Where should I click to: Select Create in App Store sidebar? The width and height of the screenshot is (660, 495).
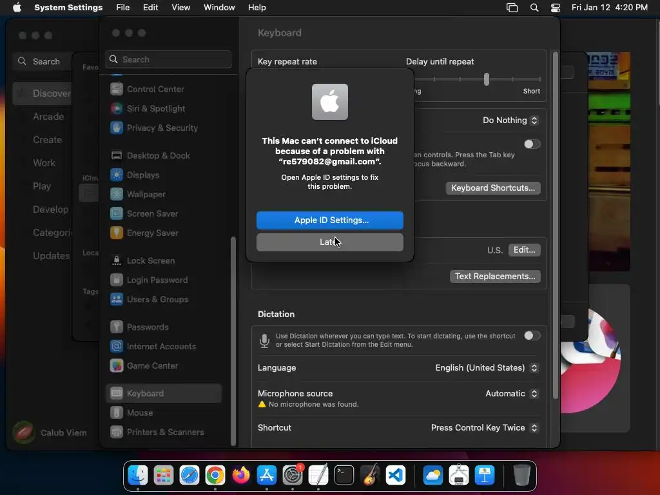[x=47, y=140]
